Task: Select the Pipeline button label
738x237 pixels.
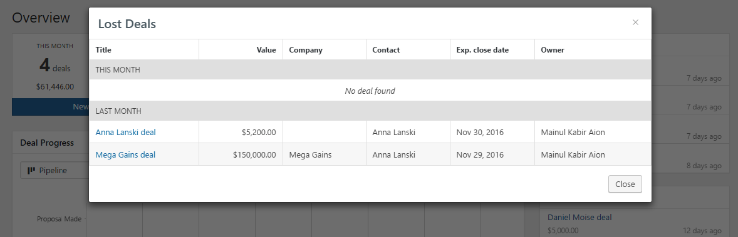Action: click(x=53, y=170)
